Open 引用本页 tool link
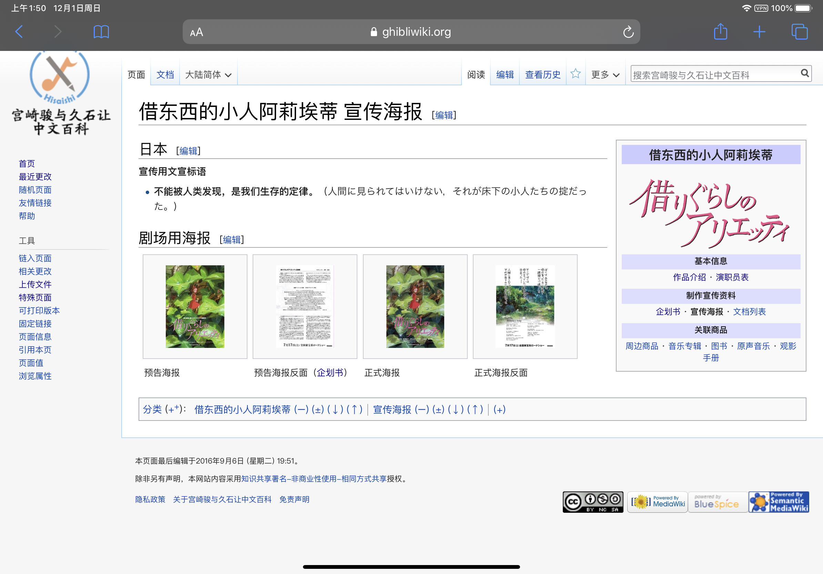Screen dimensions: 823x574 [35, 350]
